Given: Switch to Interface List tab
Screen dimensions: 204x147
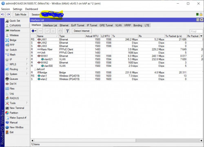Looking at the screenshot, I should [50, 25].
